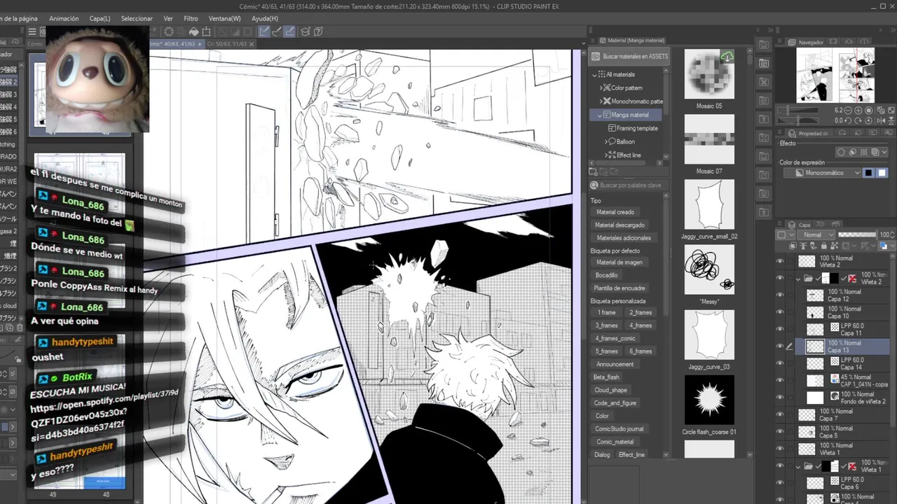Hide the Capa 11 layer
897x504 pixels.
point(780,329)
